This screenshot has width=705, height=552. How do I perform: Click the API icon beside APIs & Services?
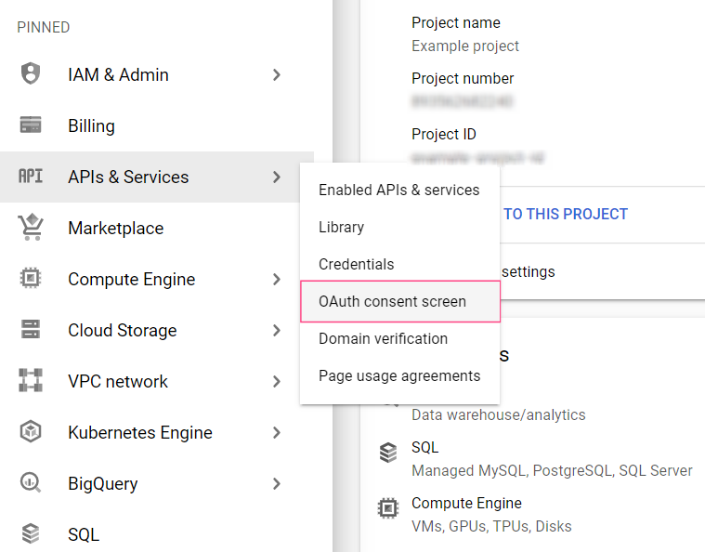point(31,176)
